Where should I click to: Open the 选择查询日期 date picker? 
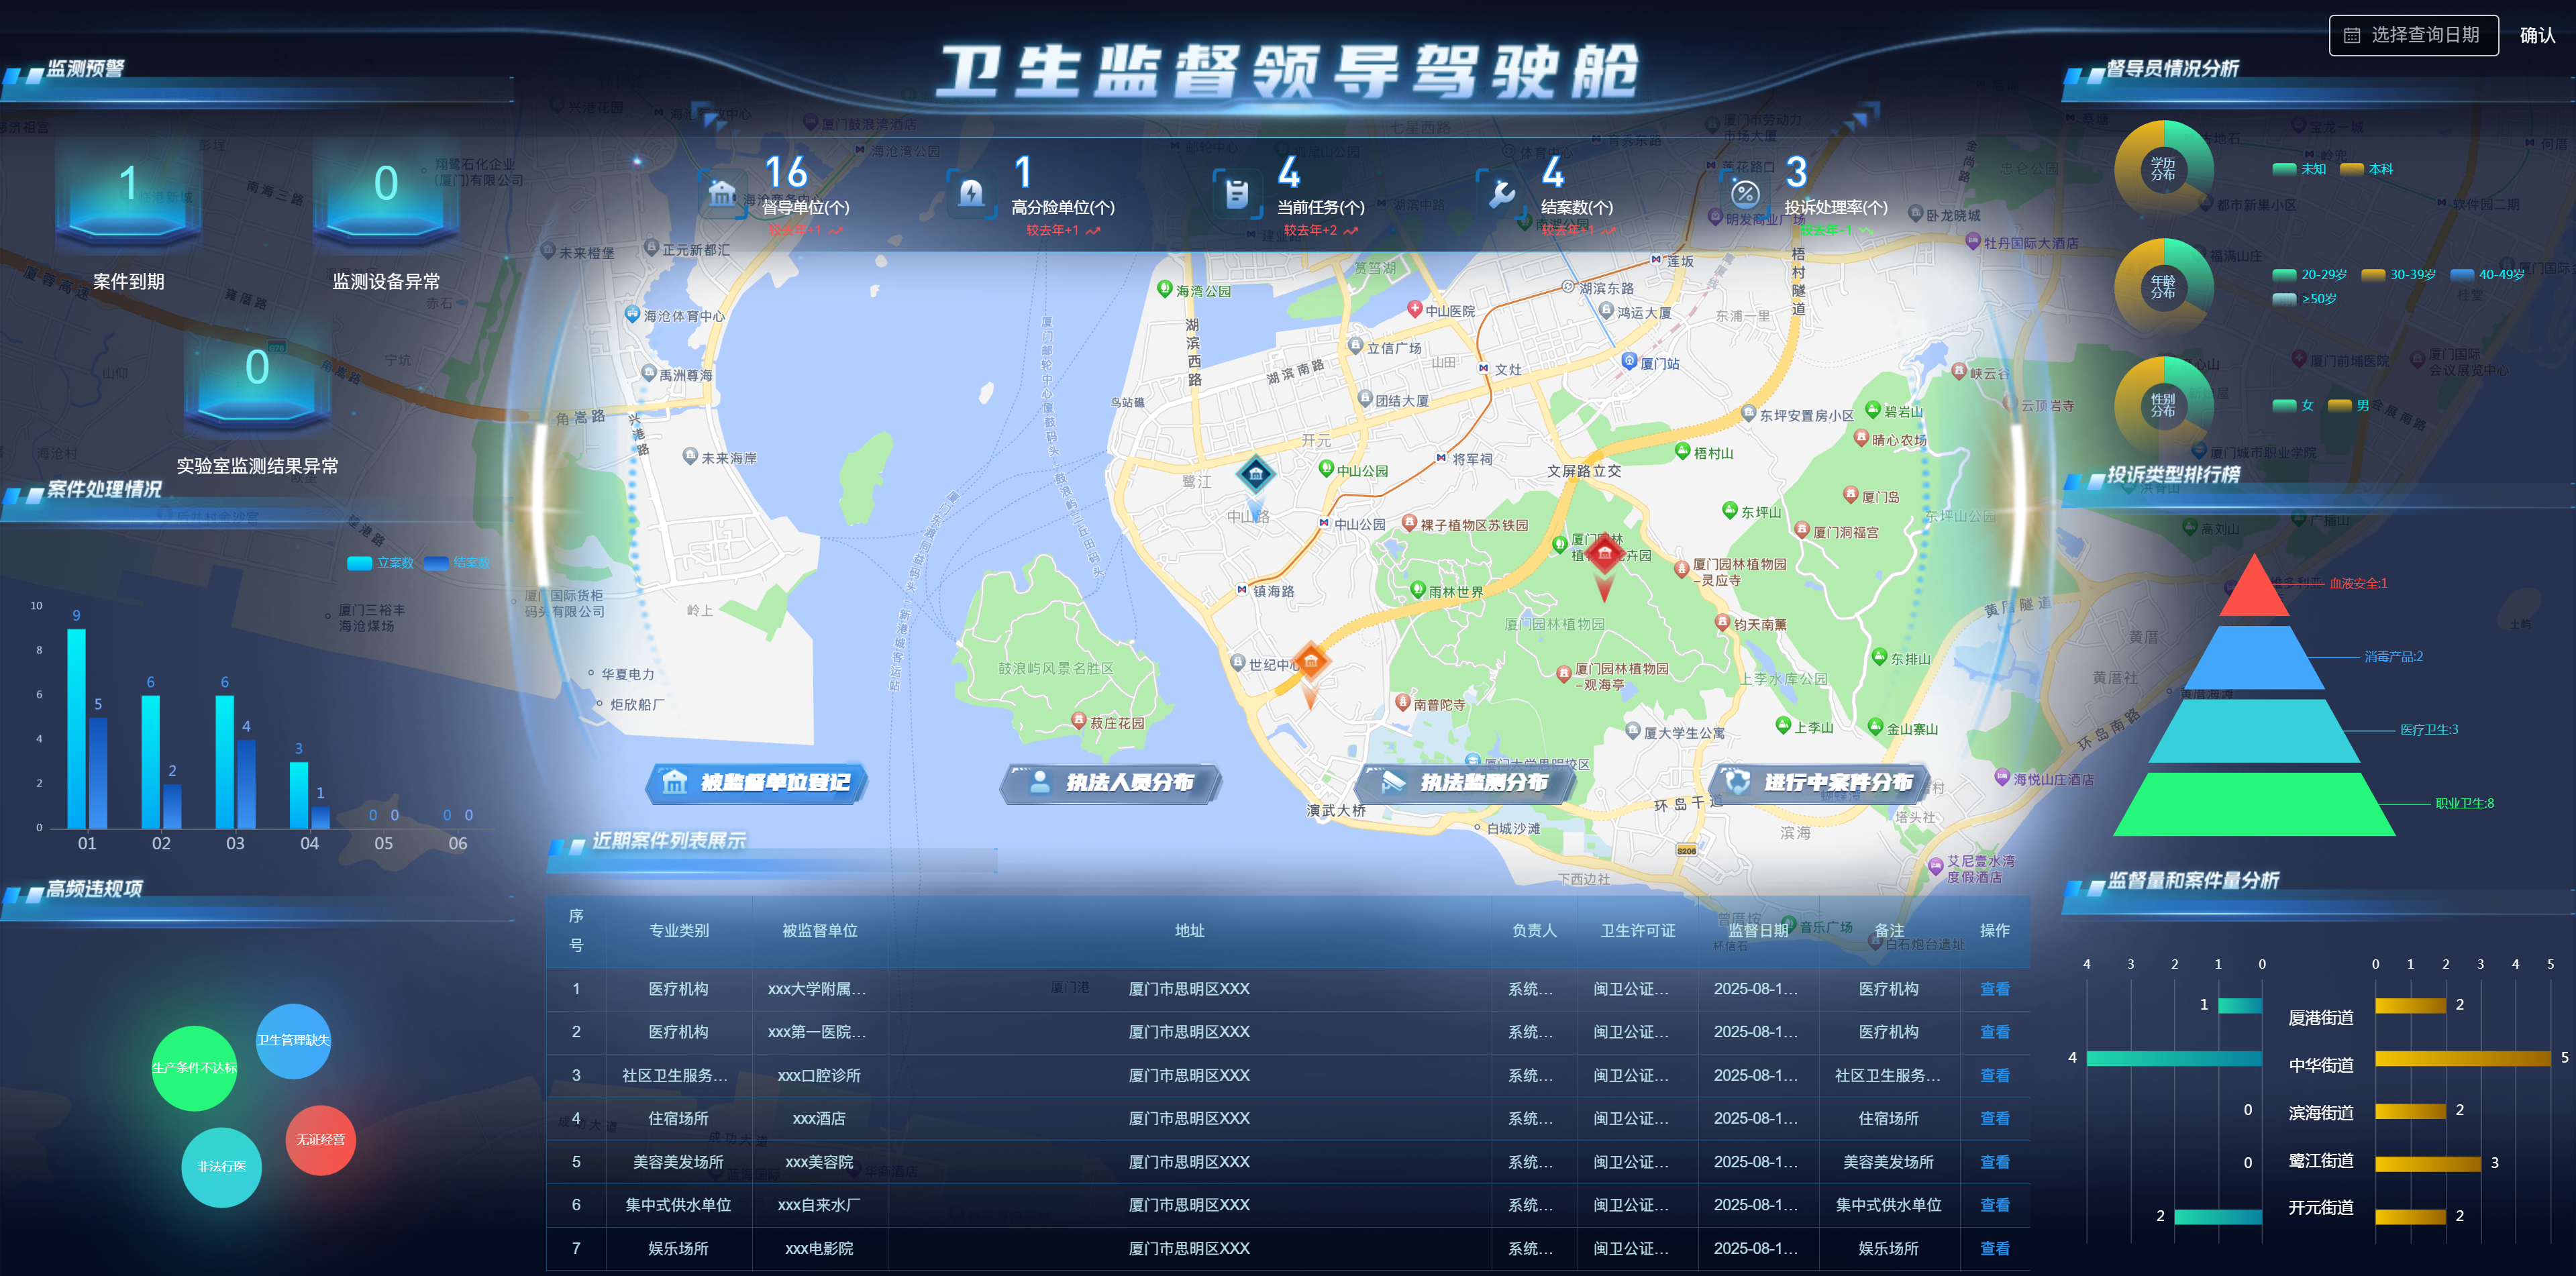[x=2413, y=35]
